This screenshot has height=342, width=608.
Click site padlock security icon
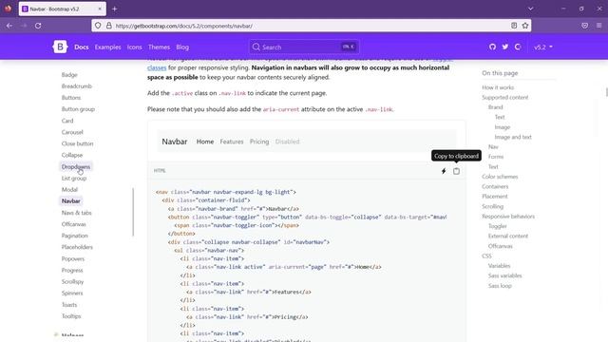click(109, 26)
